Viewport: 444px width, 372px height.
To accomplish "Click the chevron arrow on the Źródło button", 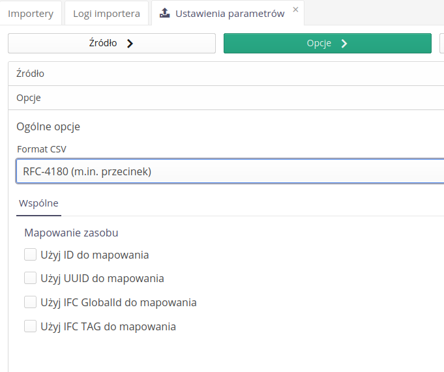I will tap(130, 44).
